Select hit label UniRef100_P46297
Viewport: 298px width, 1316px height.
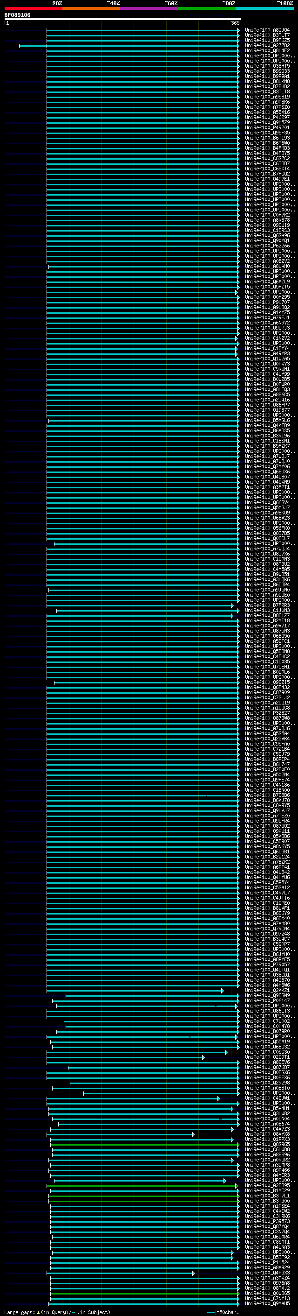pyautogui.click(x=267, y=118)
